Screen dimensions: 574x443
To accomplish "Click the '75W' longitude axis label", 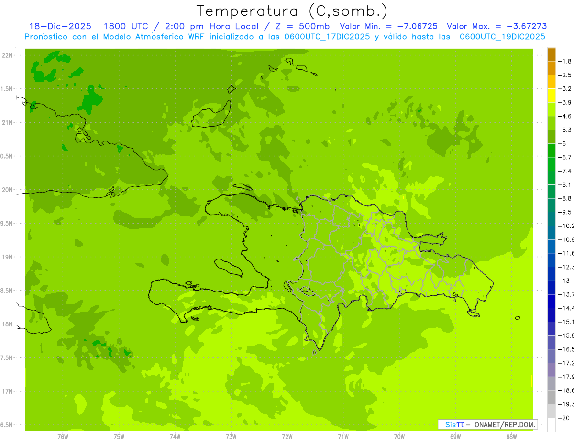I will point(119,437).
